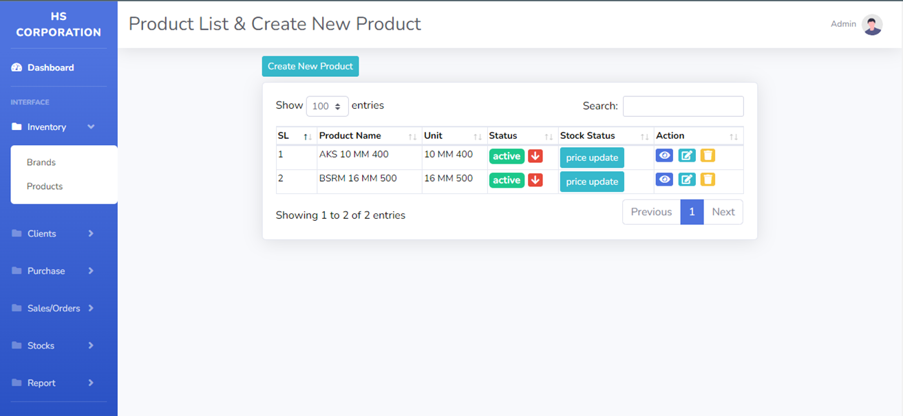Image resolution: width=903 pixels, height=416 pixels.
Task: Expand Clients menu chevron
Action: point(91,233)
